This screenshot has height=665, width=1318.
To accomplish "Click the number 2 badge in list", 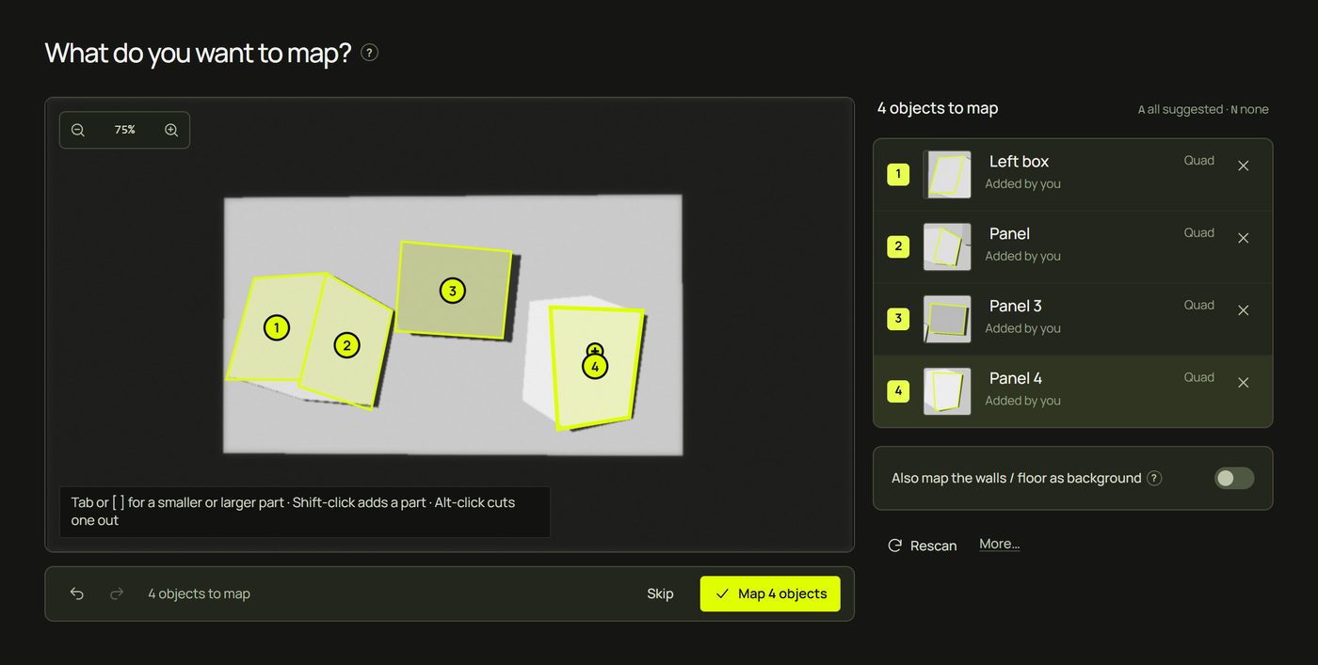I will tap(898, 246).
